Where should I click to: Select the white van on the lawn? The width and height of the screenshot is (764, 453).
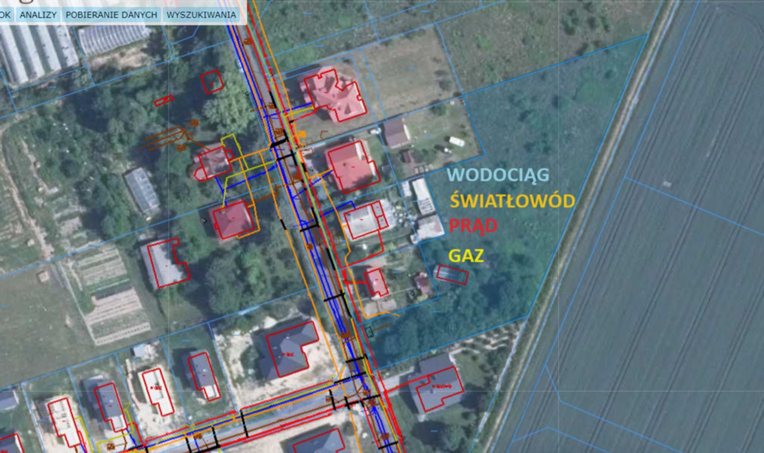[456, 141]
